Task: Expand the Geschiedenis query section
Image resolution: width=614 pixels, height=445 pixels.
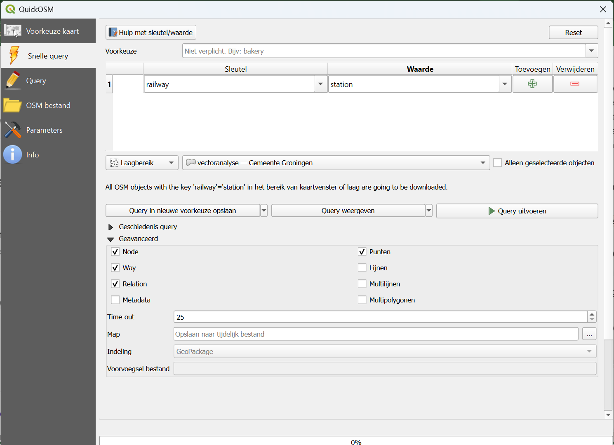Action: (x=111, y=227)
